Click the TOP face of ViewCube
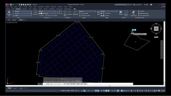The height and width of the screenshot is (96, 171). [156, 29]
